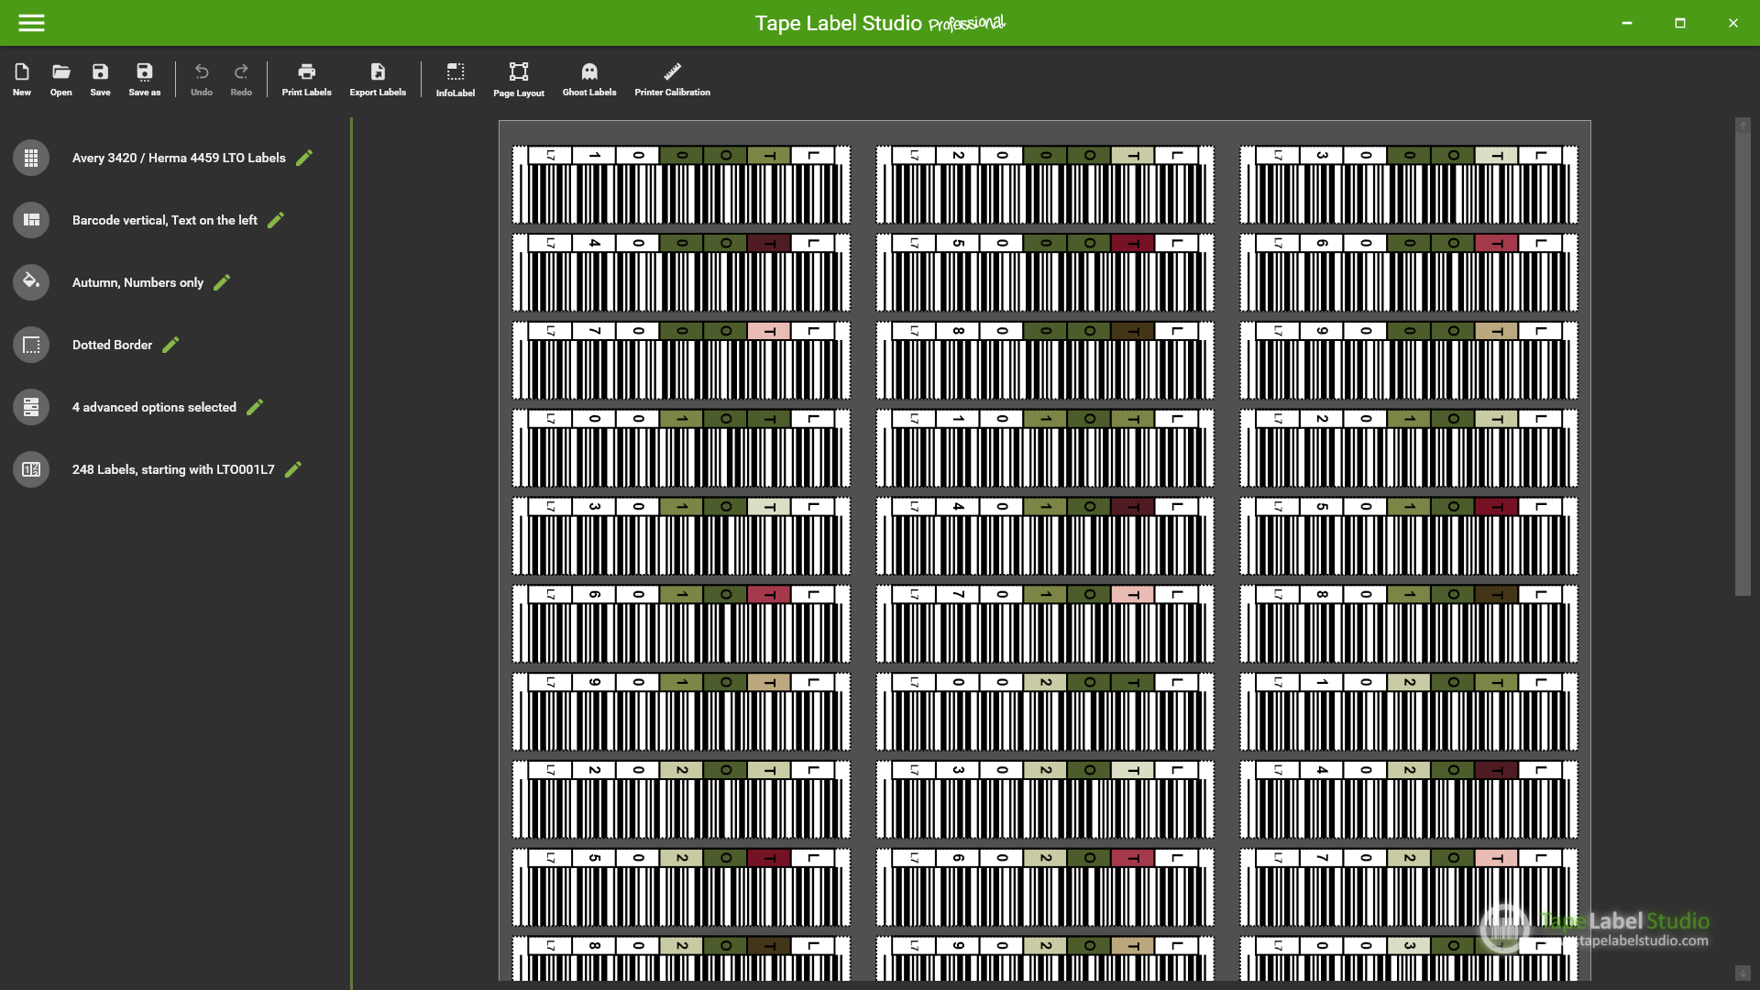
Task: Save the current project
Action: coord(101,79)
